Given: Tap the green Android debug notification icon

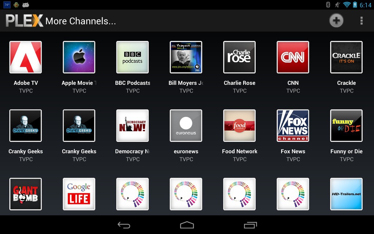Looking at the screenshot, I should tap(16, 4).
